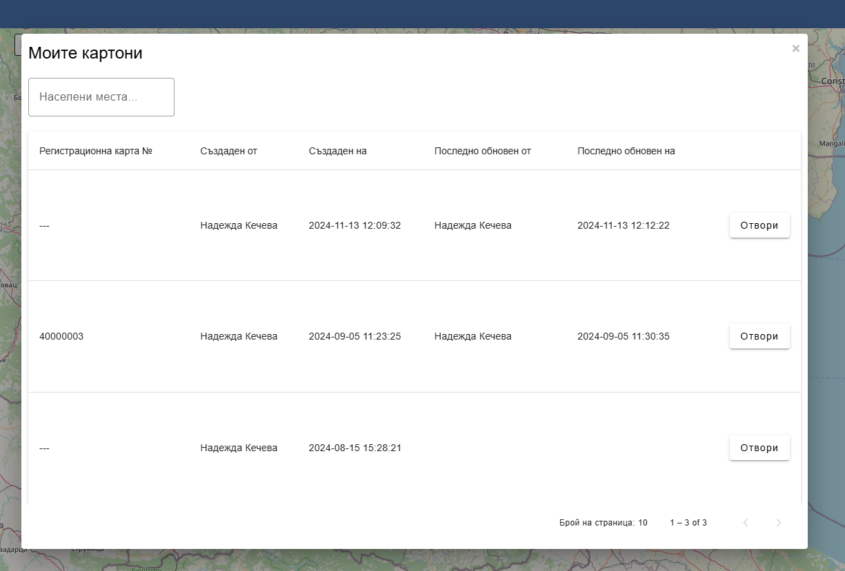
Task: Open the card created 2024-11-13 12:09:32
Action: (x=759, y=225)
